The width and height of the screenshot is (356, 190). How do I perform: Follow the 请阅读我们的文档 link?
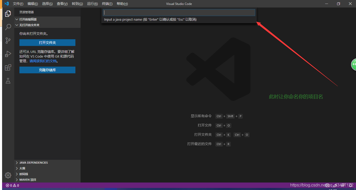(x=43, y=61)
